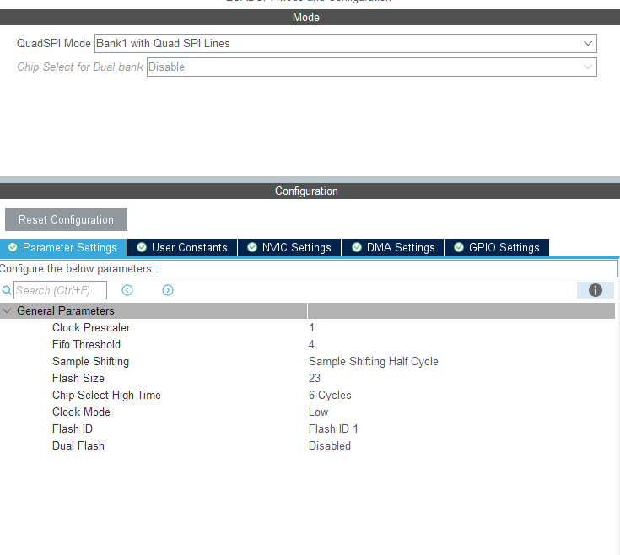Go to next search result arrow
The width and height of the screenshot is (620, 555).
pos(168,290)
